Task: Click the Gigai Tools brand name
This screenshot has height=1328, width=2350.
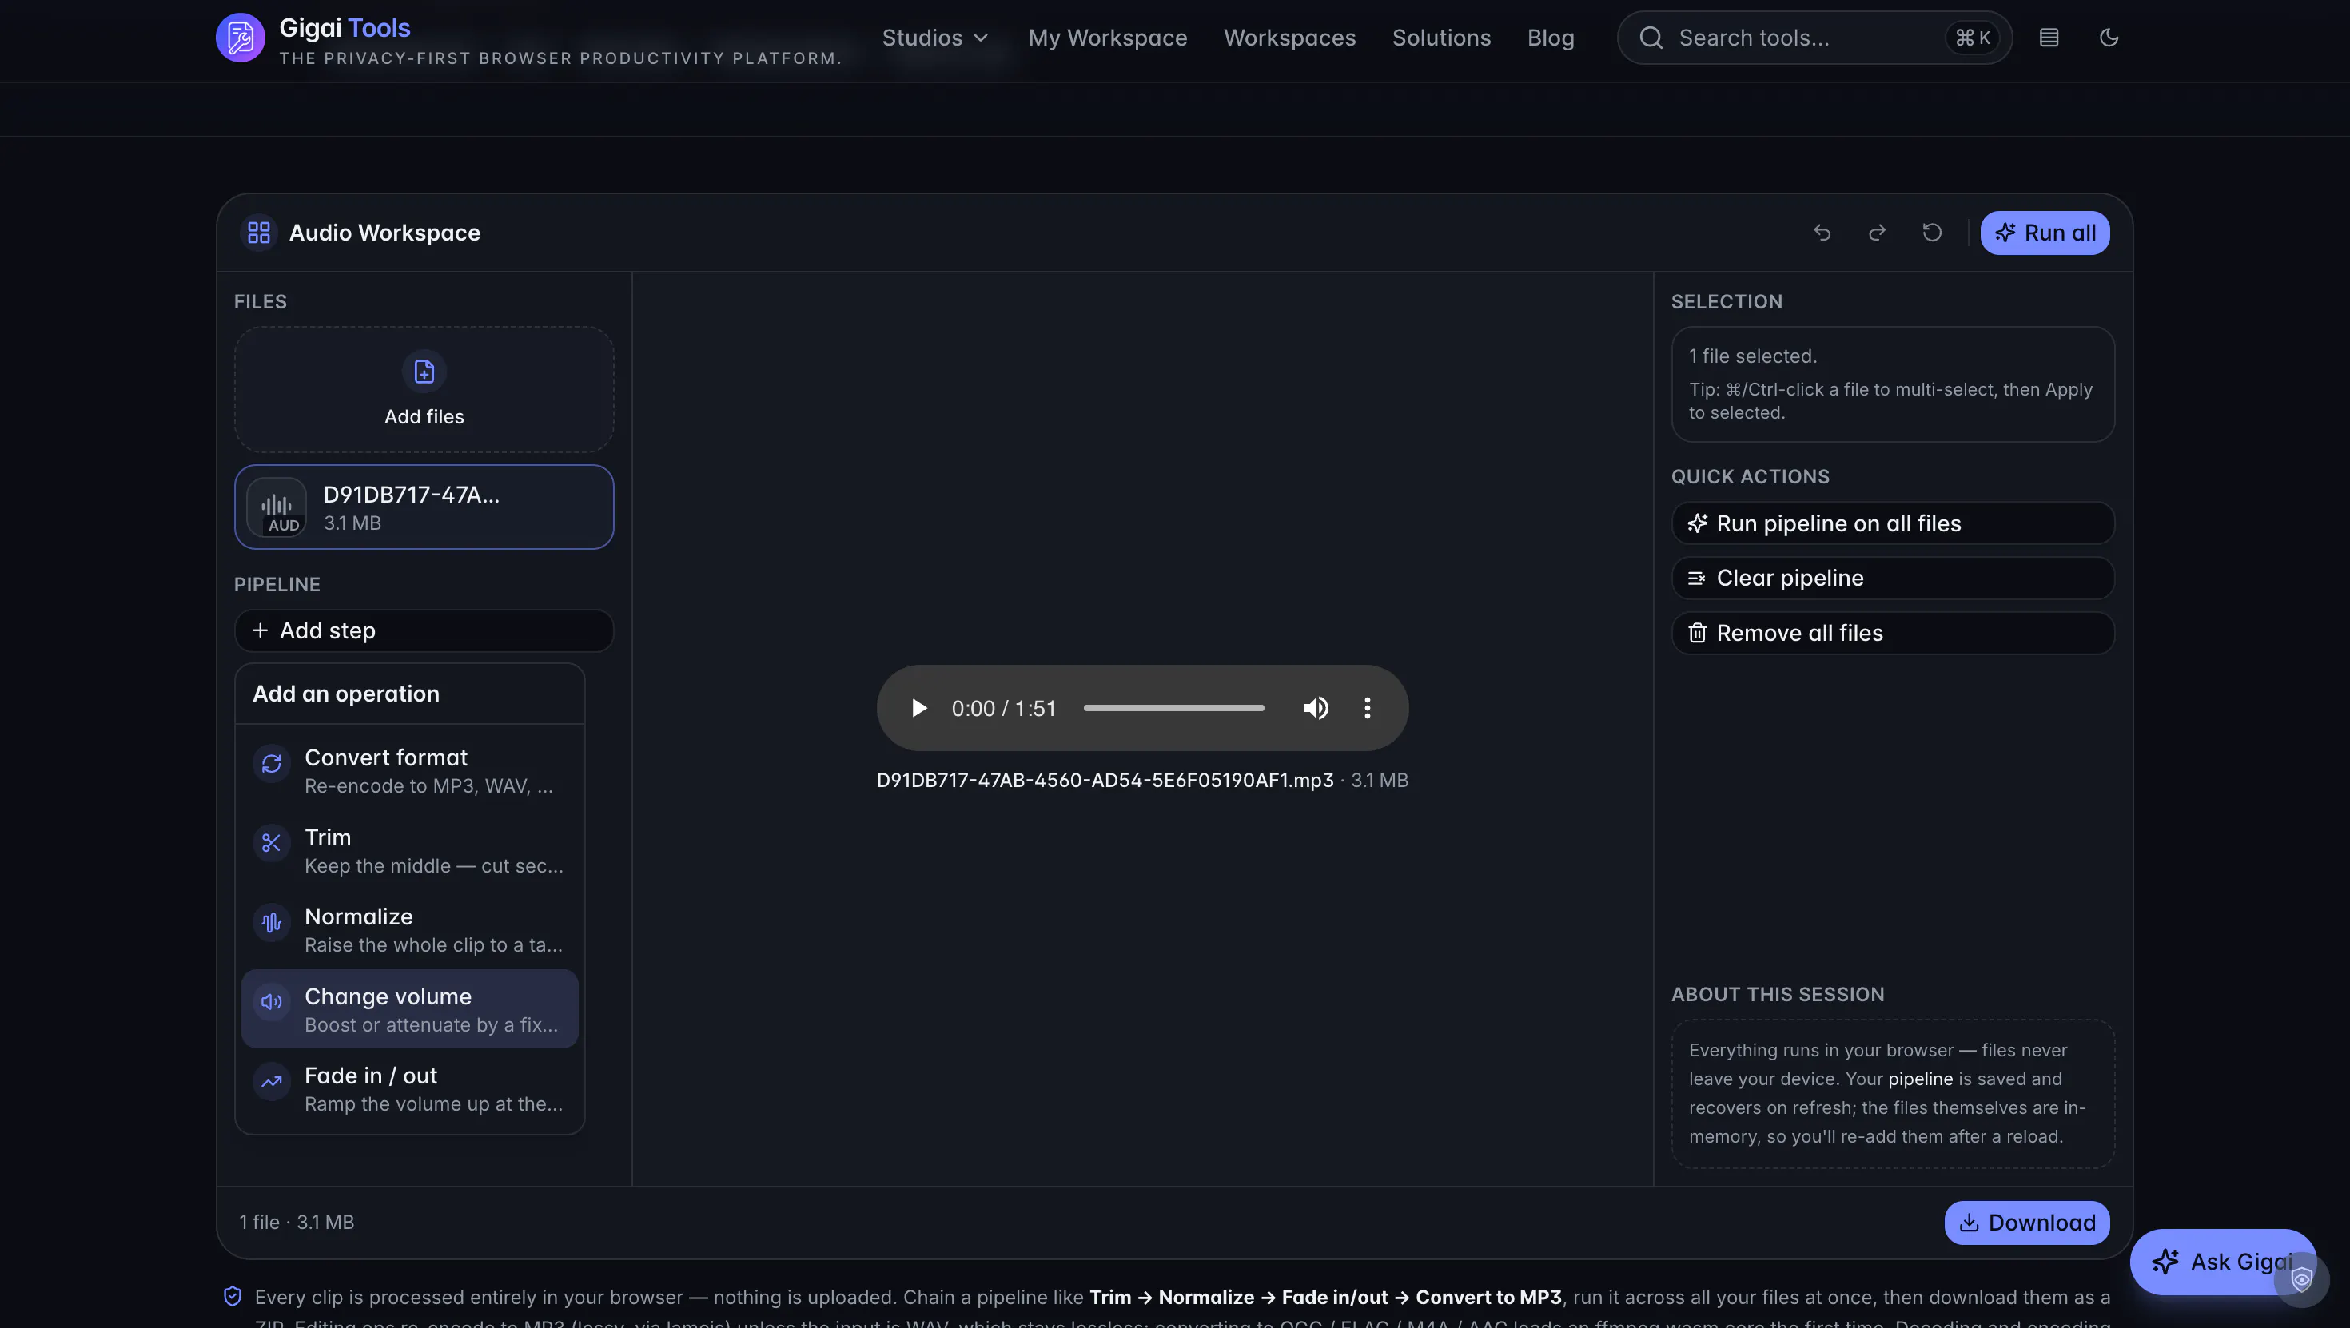Action: point(345,28)
